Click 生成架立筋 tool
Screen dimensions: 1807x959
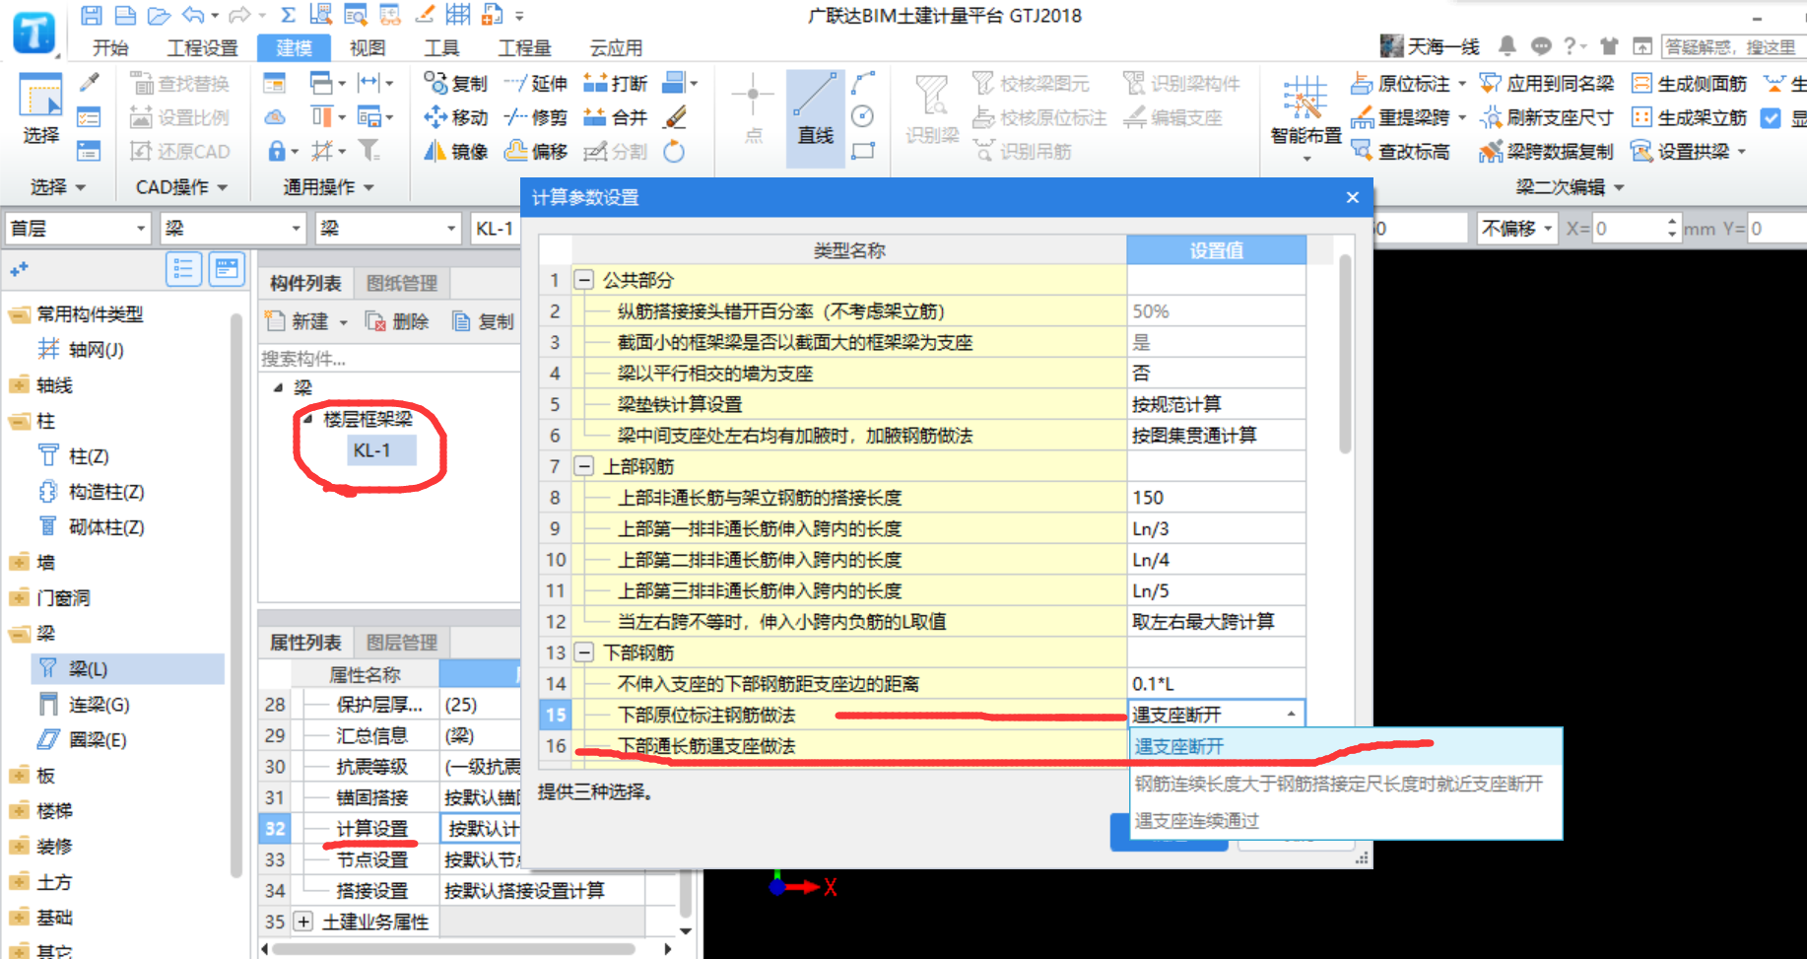(x=1690, y=117)
